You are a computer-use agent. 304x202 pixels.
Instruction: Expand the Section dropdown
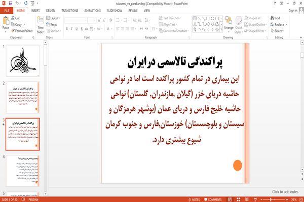coord(54,31)
